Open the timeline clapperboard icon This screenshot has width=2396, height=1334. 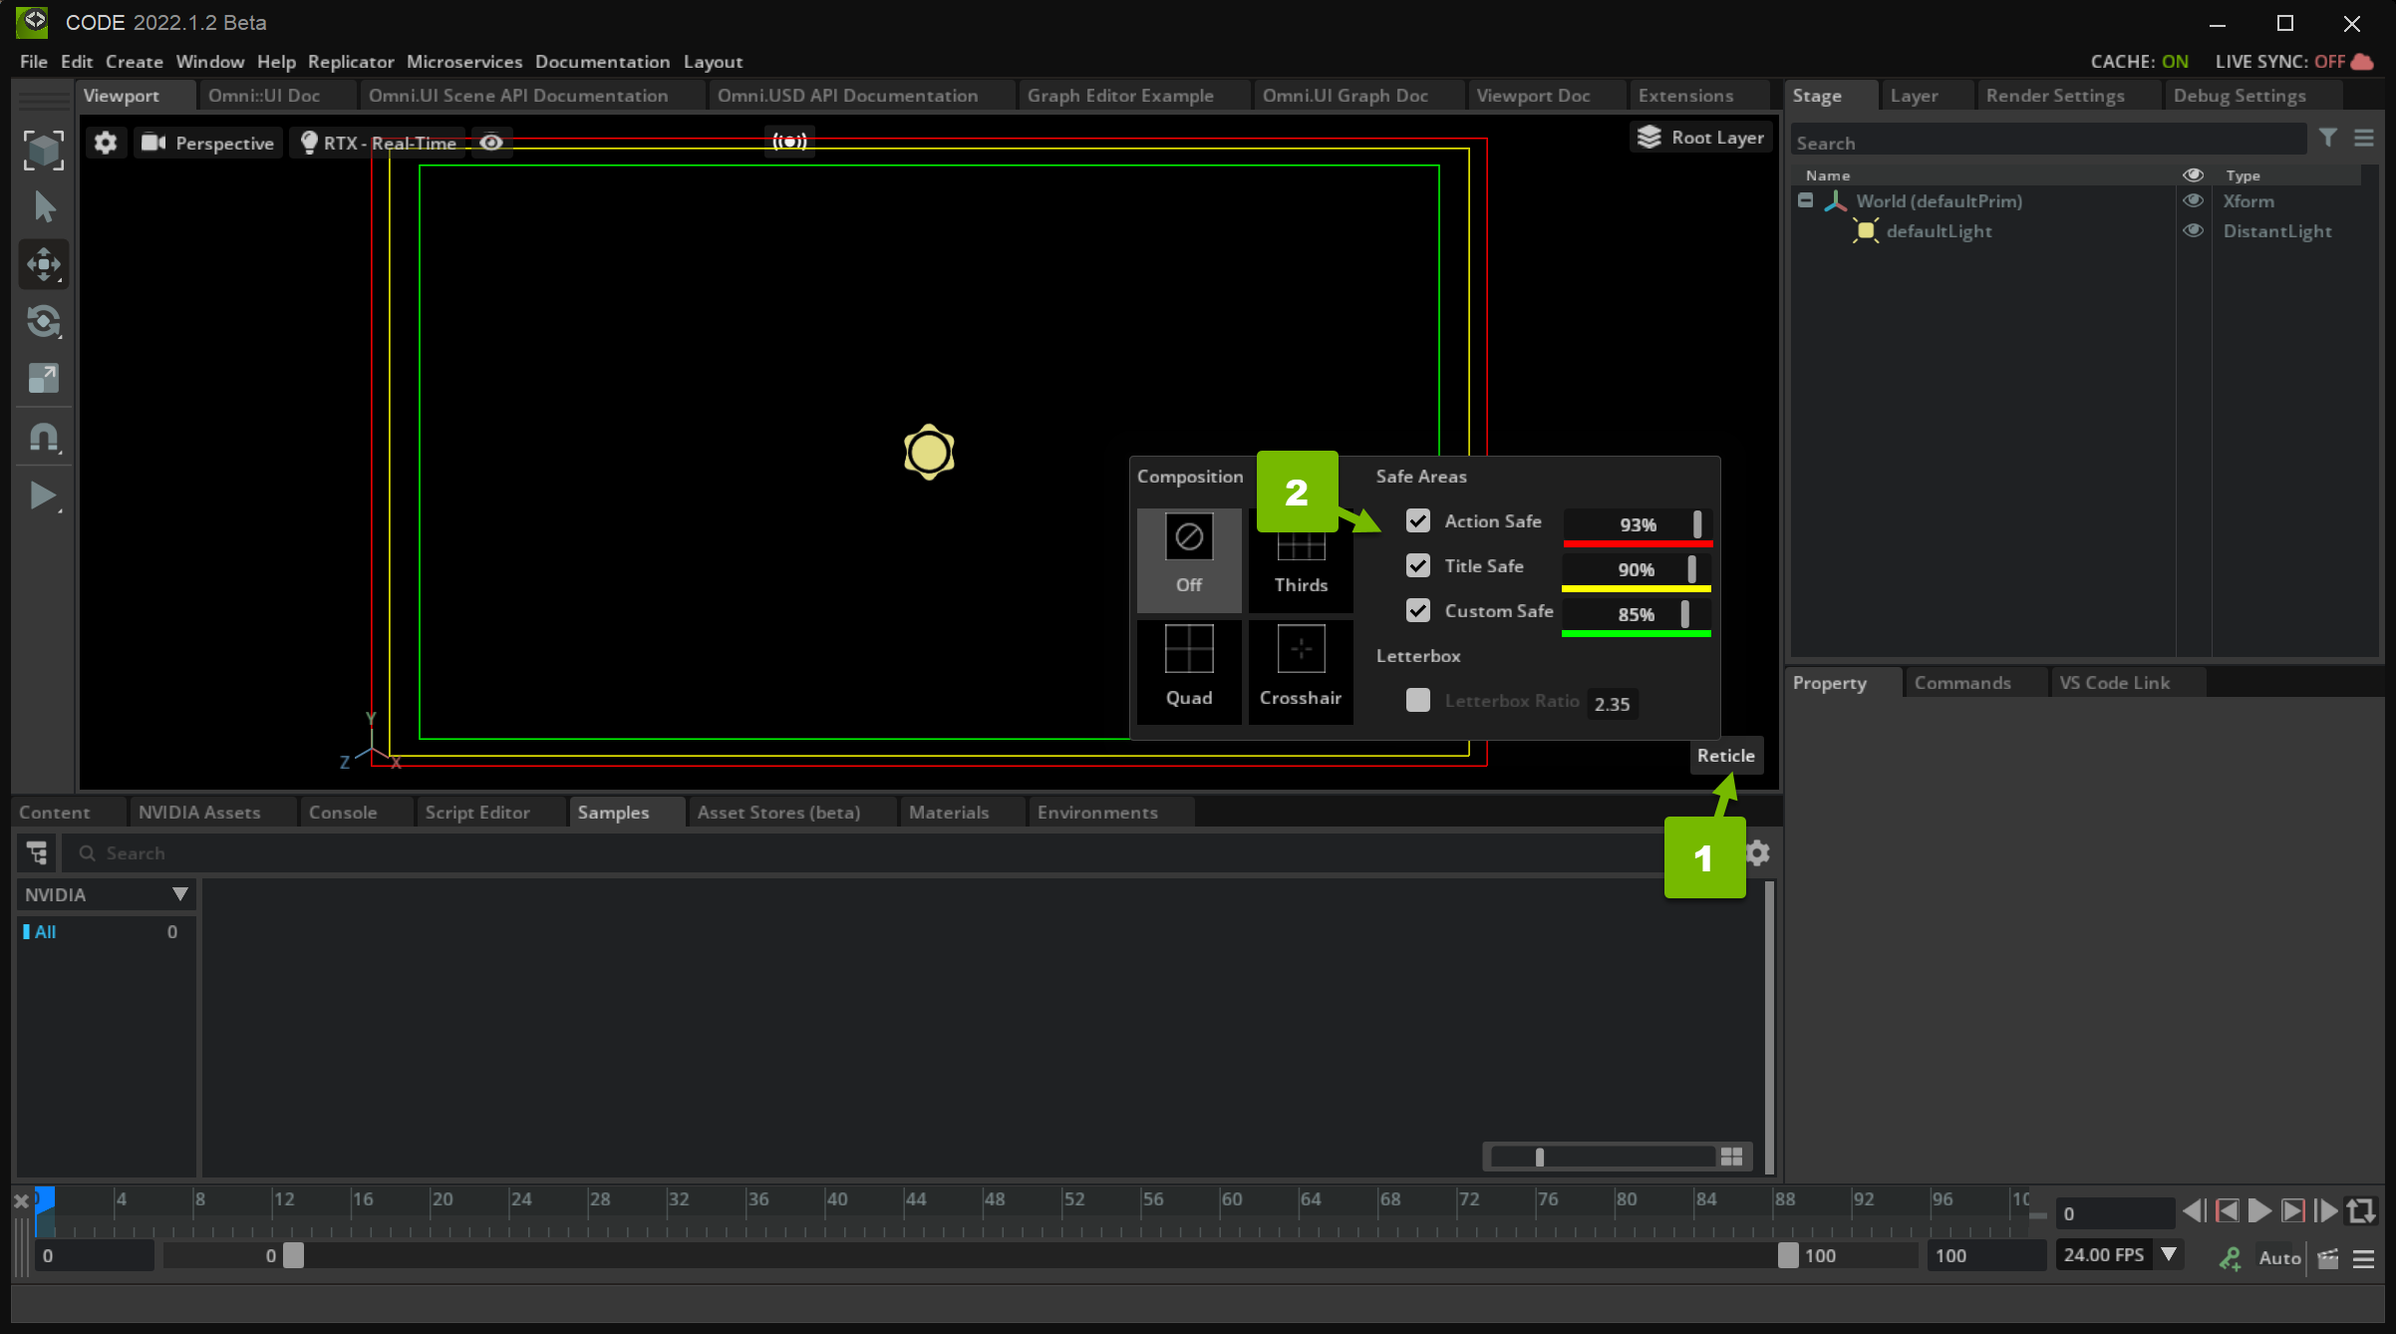click(2328, 1258)
